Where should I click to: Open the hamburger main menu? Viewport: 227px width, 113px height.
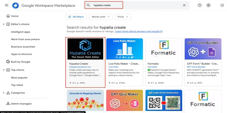7,5
